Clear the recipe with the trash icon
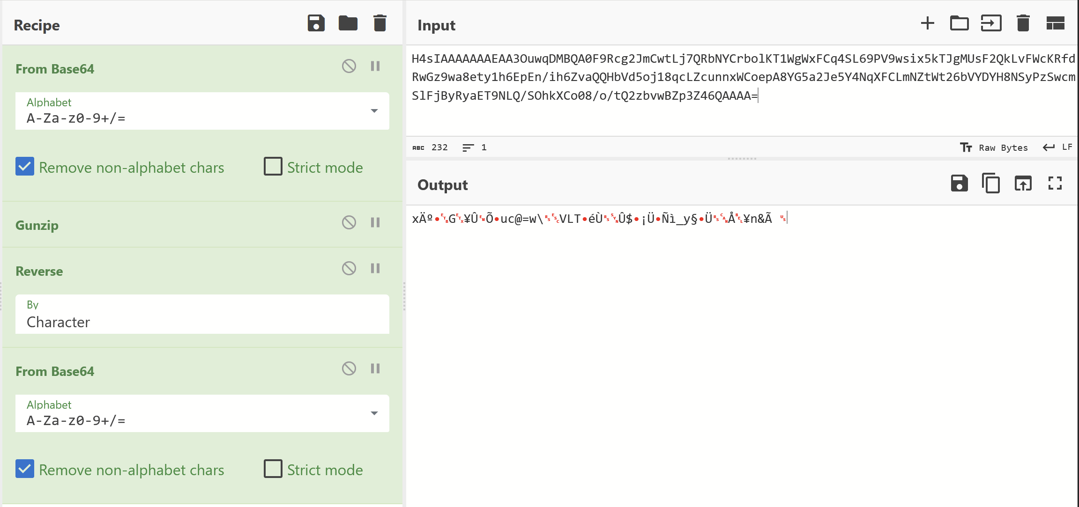Image resolution: width=1079 pixels, height=507 pixels. 380,23
